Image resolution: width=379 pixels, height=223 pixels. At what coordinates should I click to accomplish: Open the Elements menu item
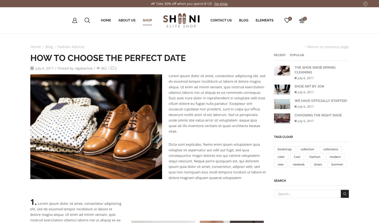click(x=264, y=20)
